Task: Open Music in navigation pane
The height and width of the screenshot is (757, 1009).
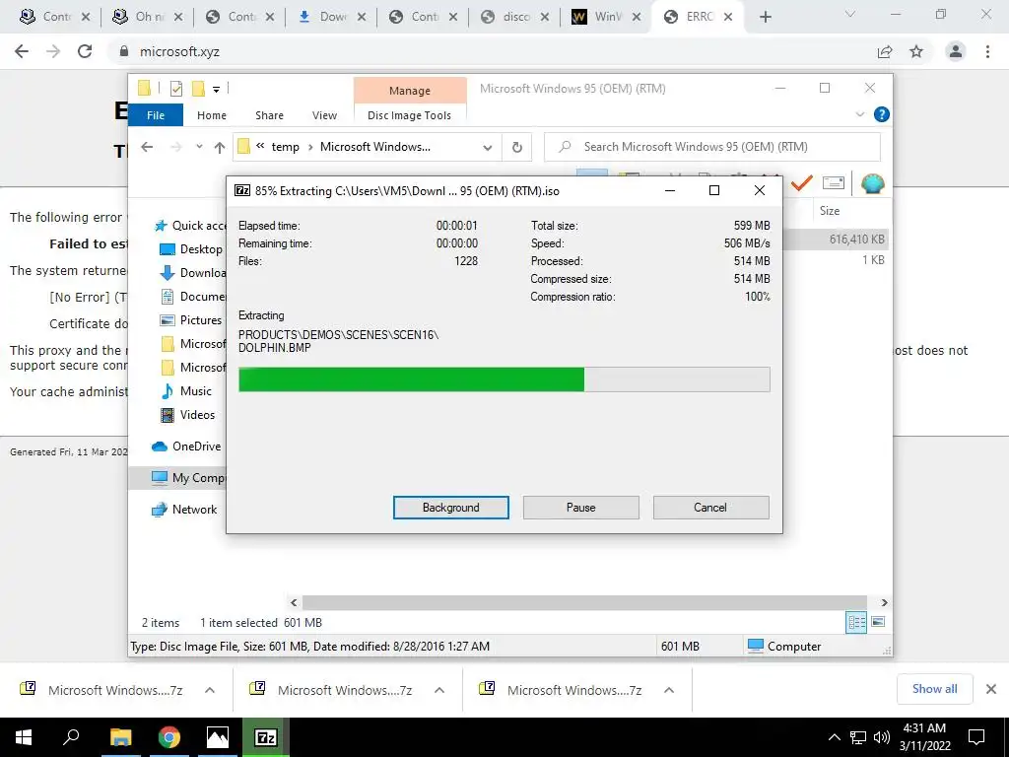Action: [186, 390]
